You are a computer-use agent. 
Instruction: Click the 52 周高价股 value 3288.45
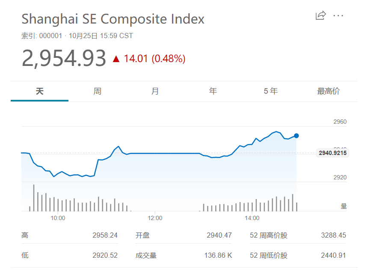click(x=333, y=235)
